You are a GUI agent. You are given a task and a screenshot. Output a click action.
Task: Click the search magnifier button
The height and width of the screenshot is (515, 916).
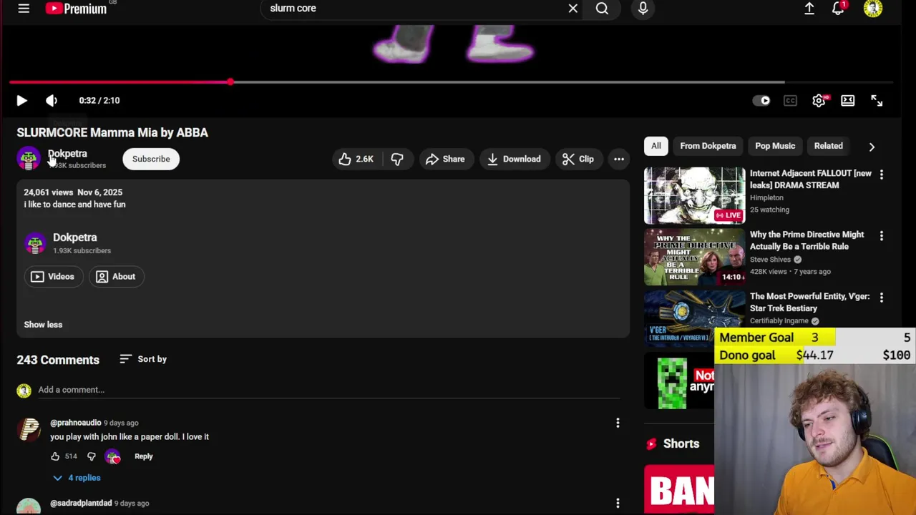click(x=602, y=9)
